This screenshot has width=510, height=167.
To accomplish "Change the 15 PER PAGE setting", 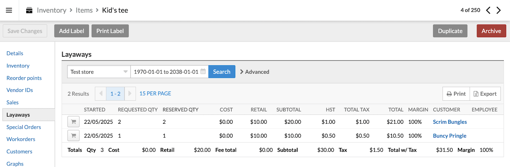I will click(155, 94).
